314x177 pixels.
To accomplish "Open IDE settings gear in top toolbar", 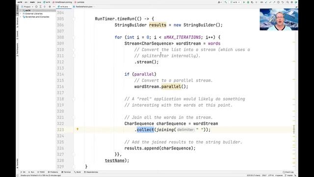I will tap(292, 2).
